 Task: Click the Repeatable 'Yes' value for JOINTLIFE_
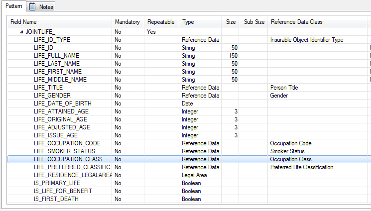(151, 32)
